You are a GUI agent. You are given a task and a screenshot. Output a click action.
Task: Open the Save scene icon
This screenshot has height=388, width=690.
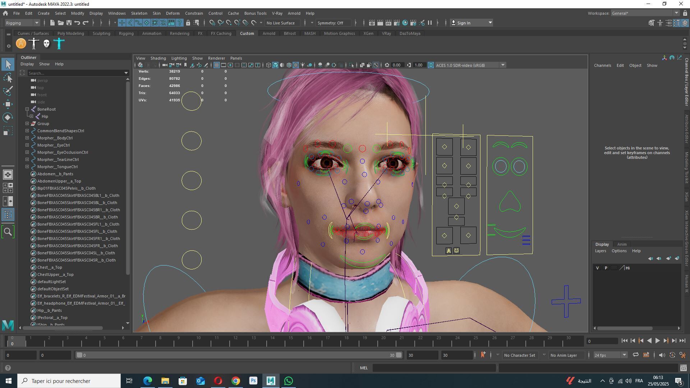tap(69, 23)
